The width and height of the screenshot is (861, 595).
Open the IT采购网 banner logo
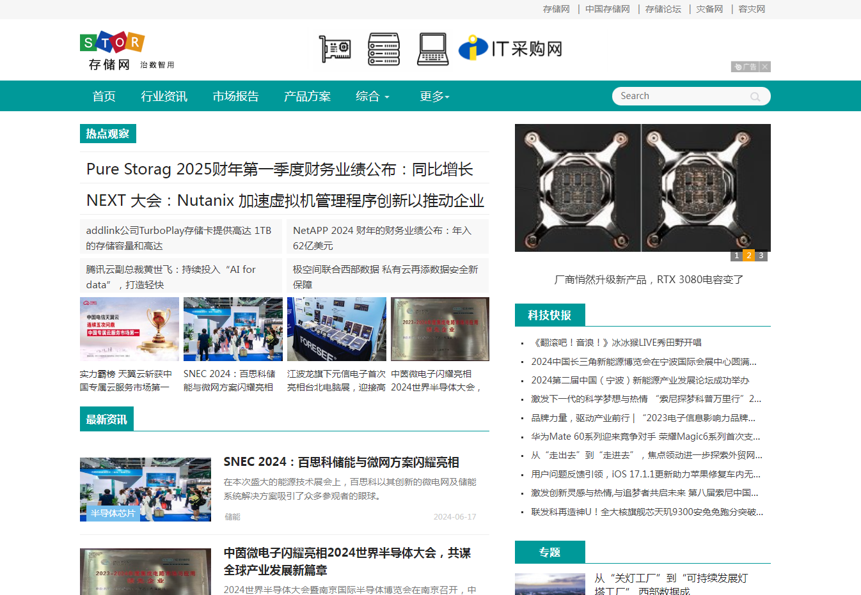point(510,49)
